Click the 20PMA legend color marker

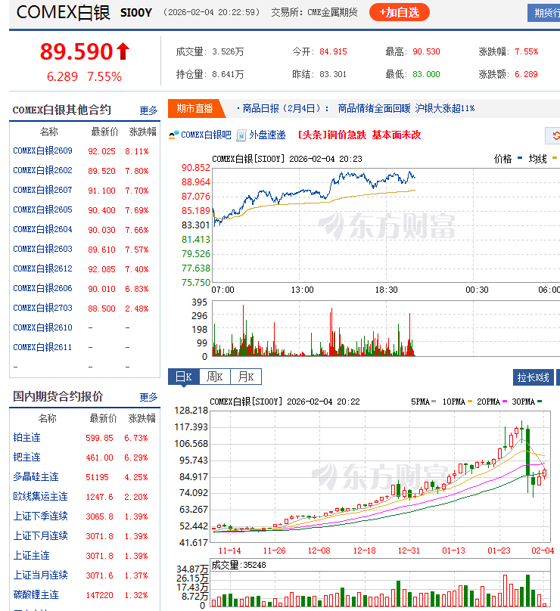(505, 402)
